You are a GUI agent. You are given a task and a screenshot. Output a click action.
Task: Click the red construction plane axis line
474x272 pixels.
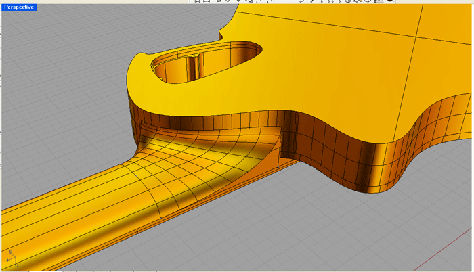443,249
